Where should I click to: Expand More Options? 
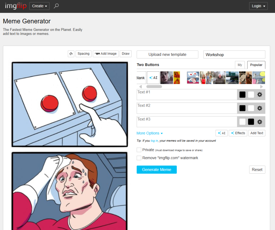coord(149,133)
